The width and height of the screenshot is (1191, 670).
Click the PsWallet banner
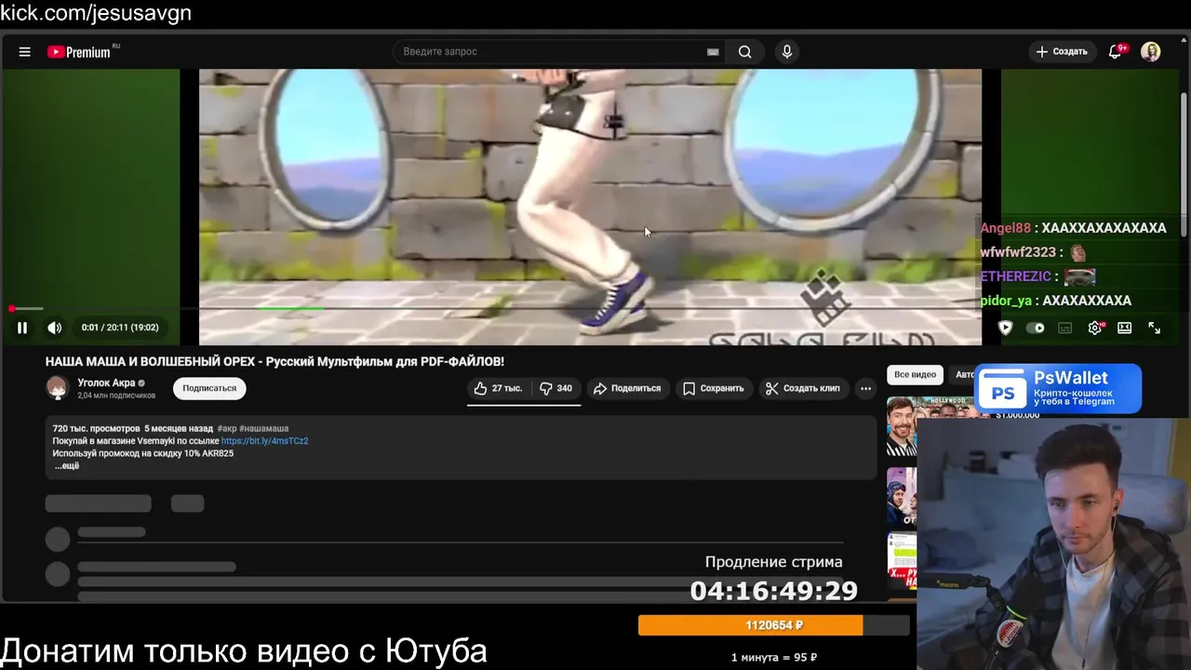[x=1058, y=389]
